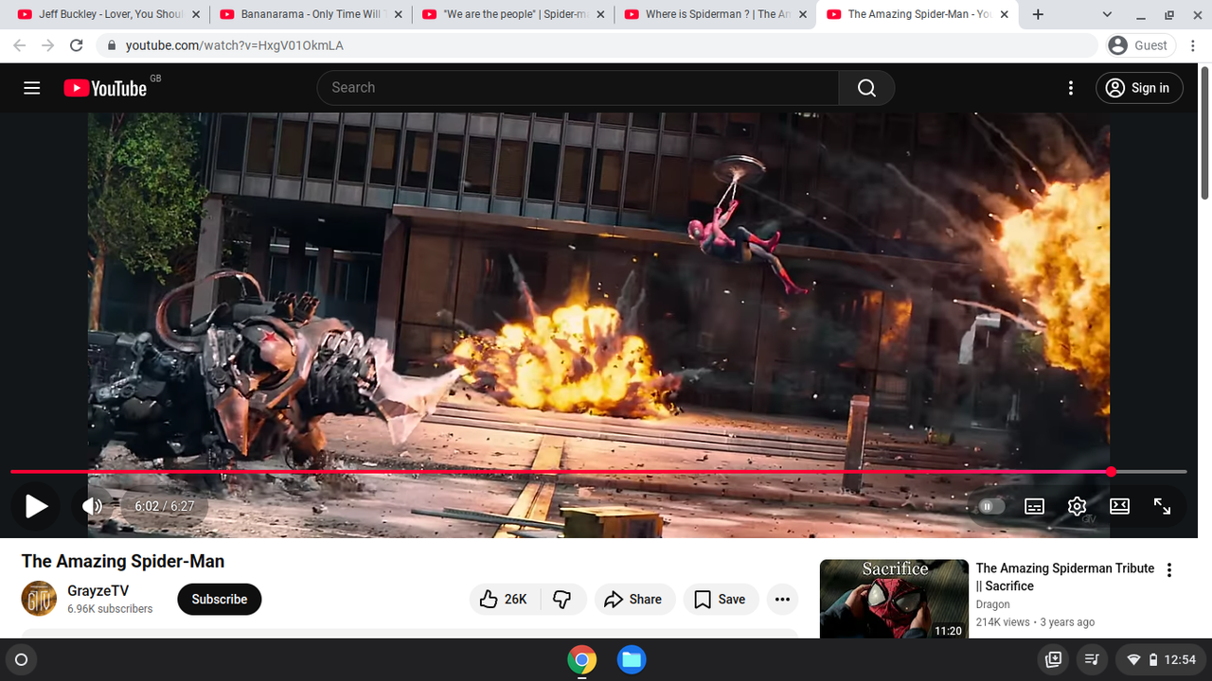Switch to theater mode
Screen dimensions: 1212x681
pyautogui.click(x=1119, y=506)
